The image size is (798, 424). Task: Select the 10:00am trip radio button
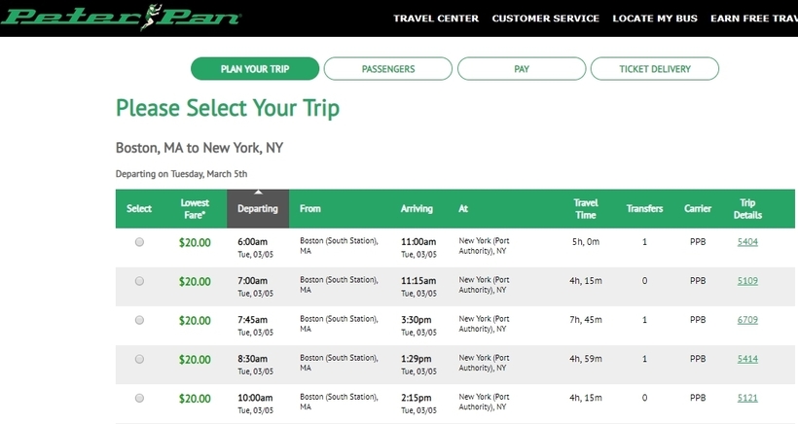click(x=139, y=398)
